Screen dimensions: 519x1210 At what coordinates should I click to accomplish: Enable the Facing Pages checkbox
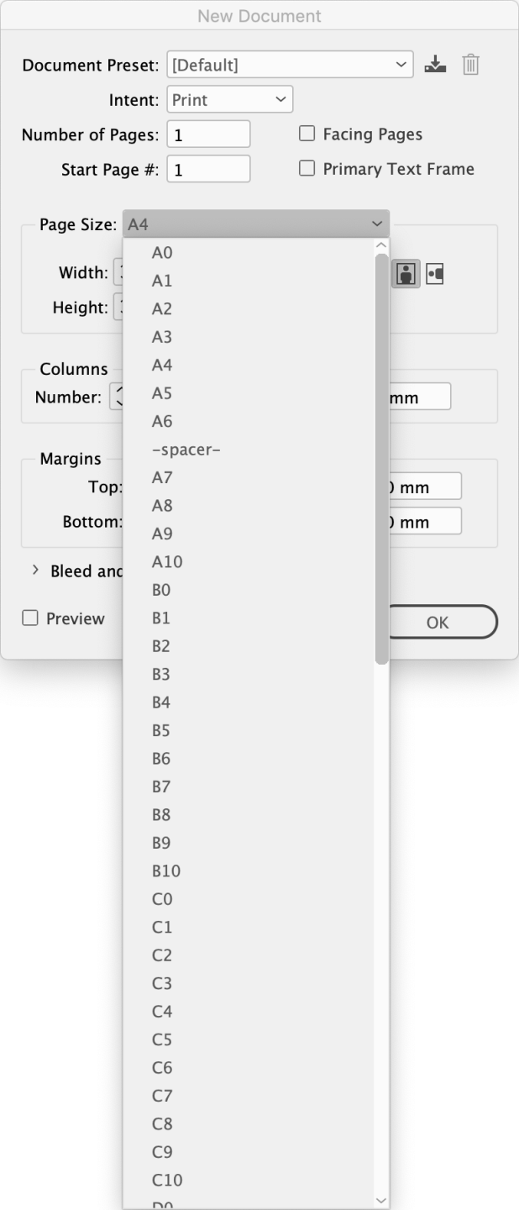(x=307, y=134)
